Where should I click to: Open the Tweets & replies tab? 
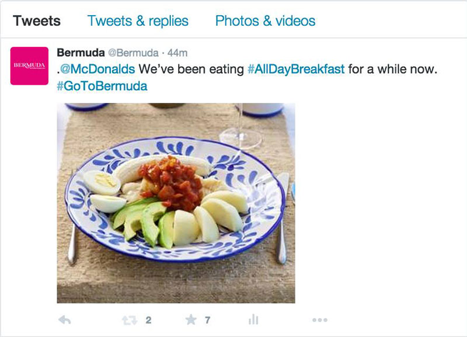pos(138,21)
